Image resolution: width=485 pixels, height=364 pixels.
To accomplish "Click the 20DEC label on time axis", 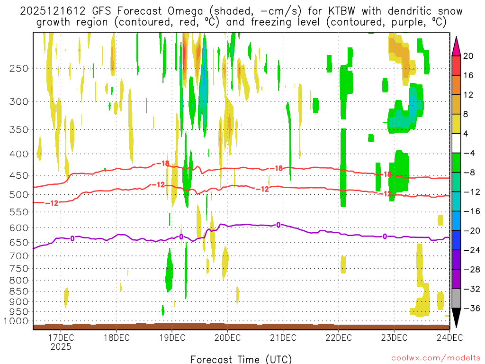I will (x=228, y=337).
